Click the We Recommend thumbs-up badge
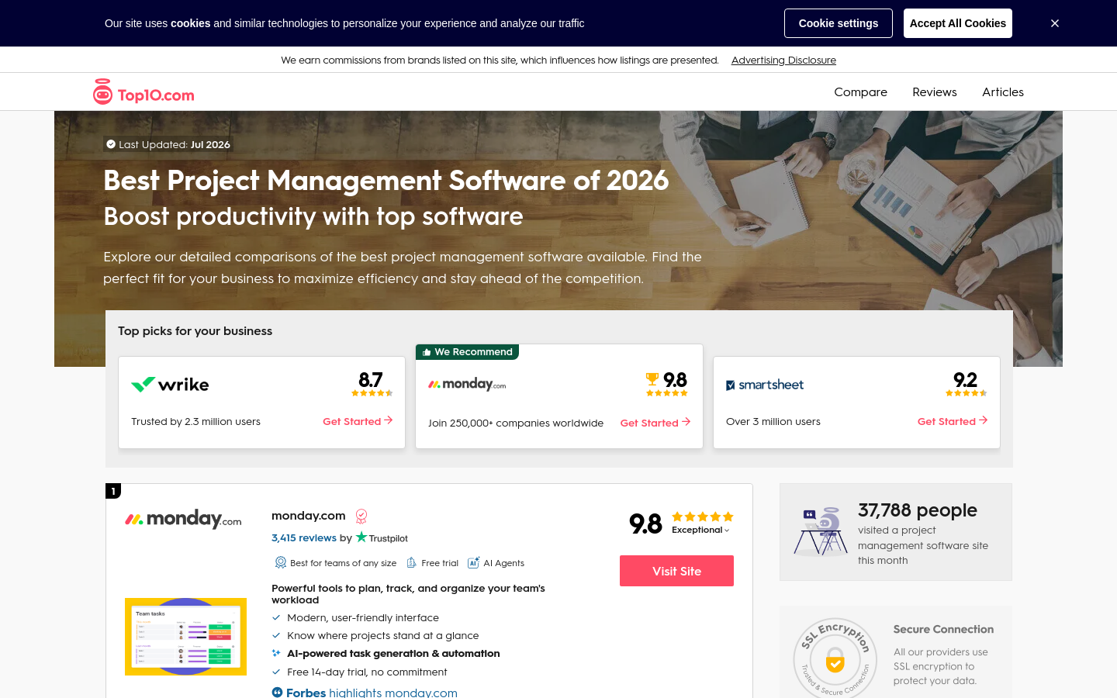Viewport: 1117px width, 698px height. [468, 352]
